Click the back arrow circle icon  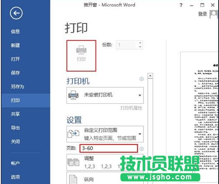[16, 13]
